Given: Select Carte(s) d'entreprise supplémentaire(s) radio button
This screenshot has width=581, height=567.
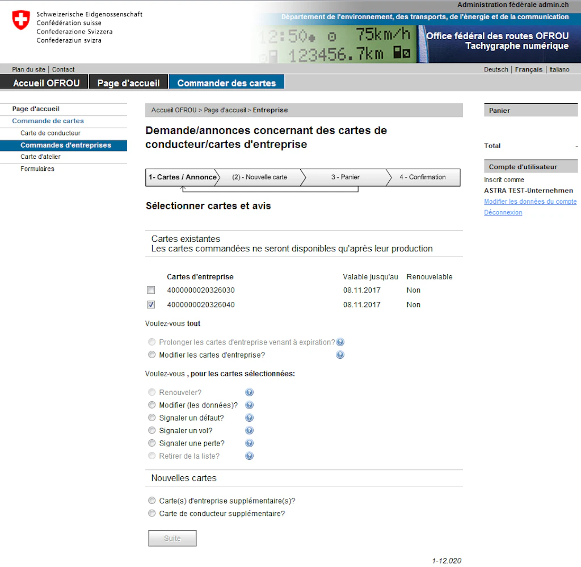Looking at the screenshot, I should [151, 501].
